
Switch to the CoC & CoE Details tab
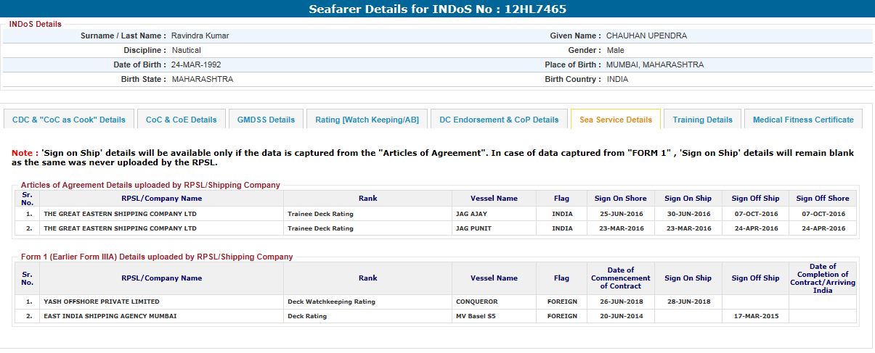[x=181, y=120]
